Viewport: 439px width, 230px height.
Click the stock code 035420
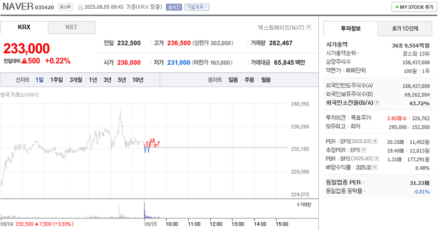pos(44,7)
